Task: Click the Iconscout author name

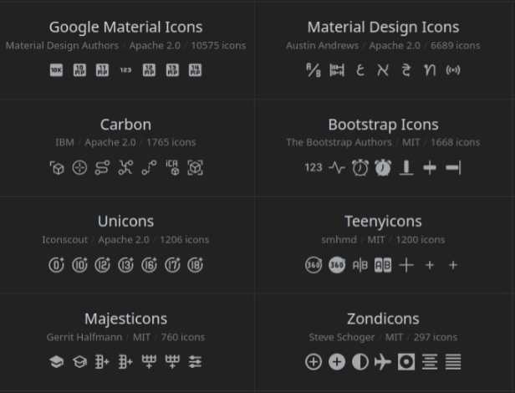Action: (x=65, y=239)
